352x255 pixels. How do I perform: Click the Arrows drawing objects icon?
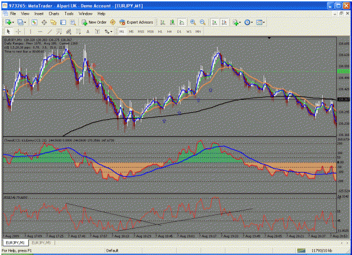[x=107, y=32]
